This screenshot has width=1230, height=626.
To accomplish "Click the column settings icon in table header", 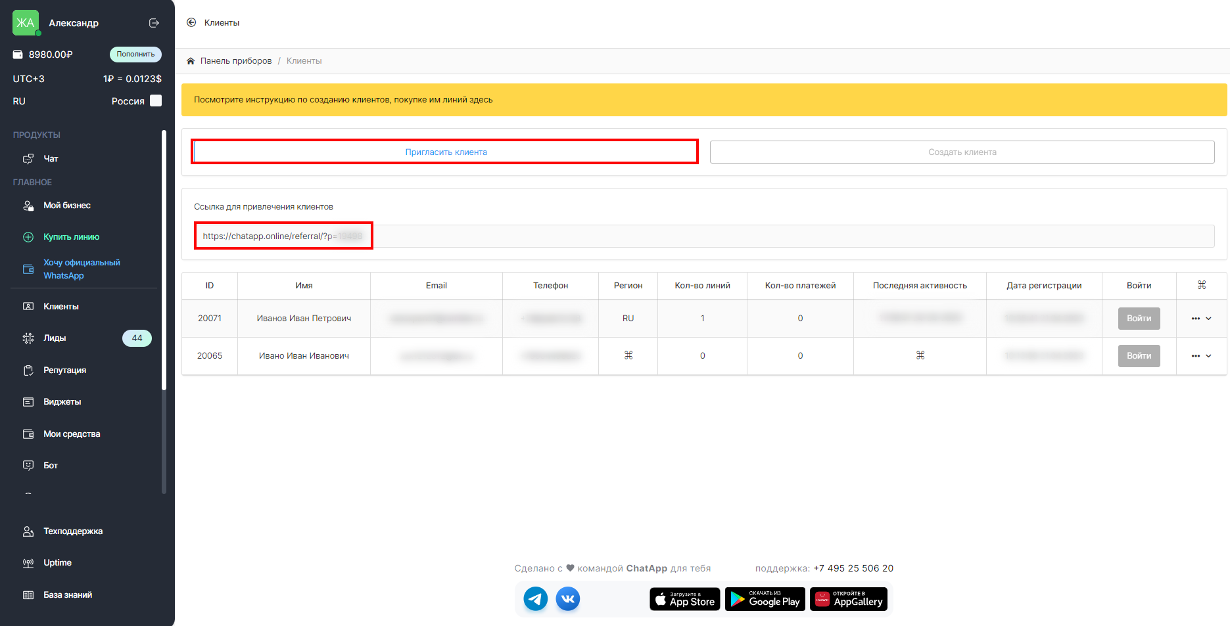I will pos(1202,285).
